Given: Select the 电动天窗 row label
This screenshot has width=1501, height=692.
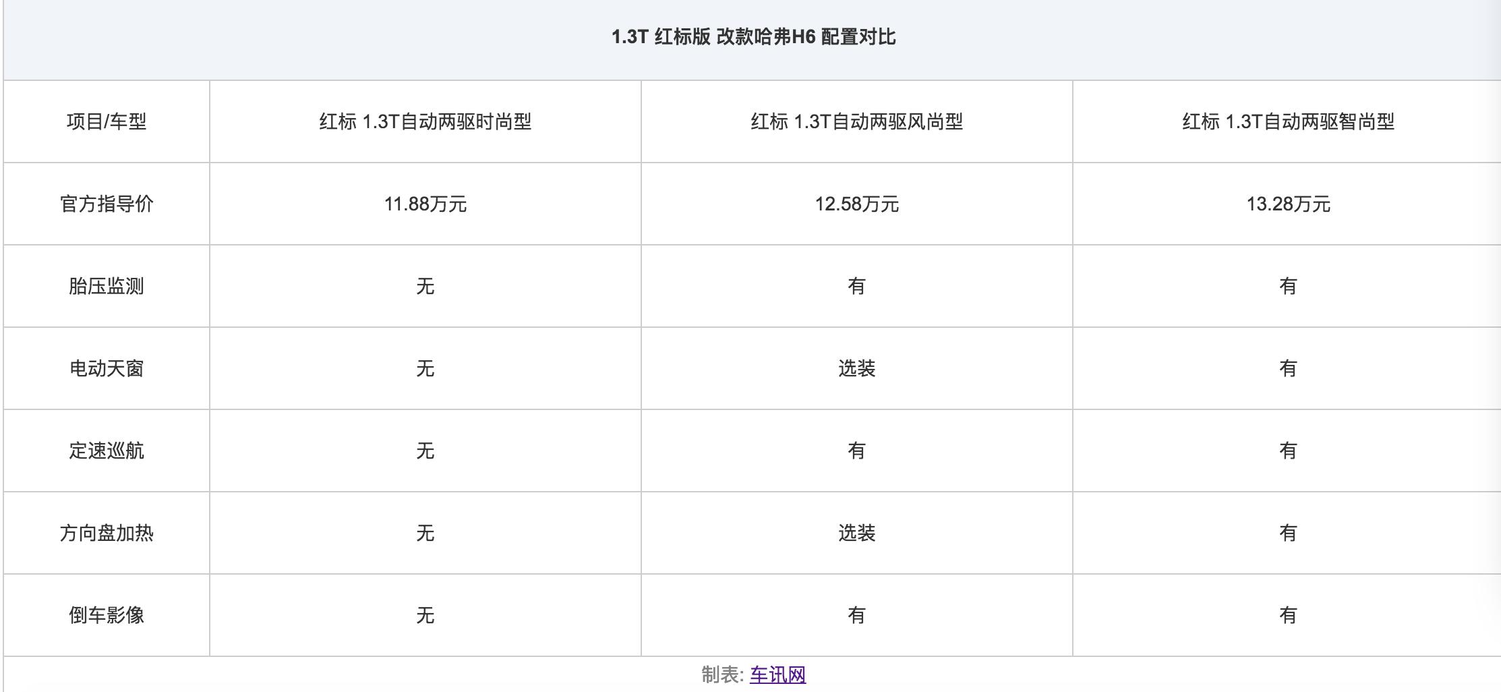Looking at the screenshot, I should pos(107,368).
